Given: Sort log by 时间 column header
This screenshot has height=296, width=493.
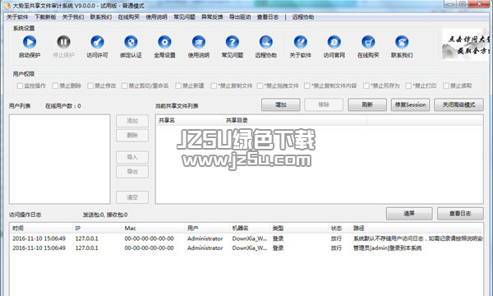Looking at the screenshot, I should 42,228.
